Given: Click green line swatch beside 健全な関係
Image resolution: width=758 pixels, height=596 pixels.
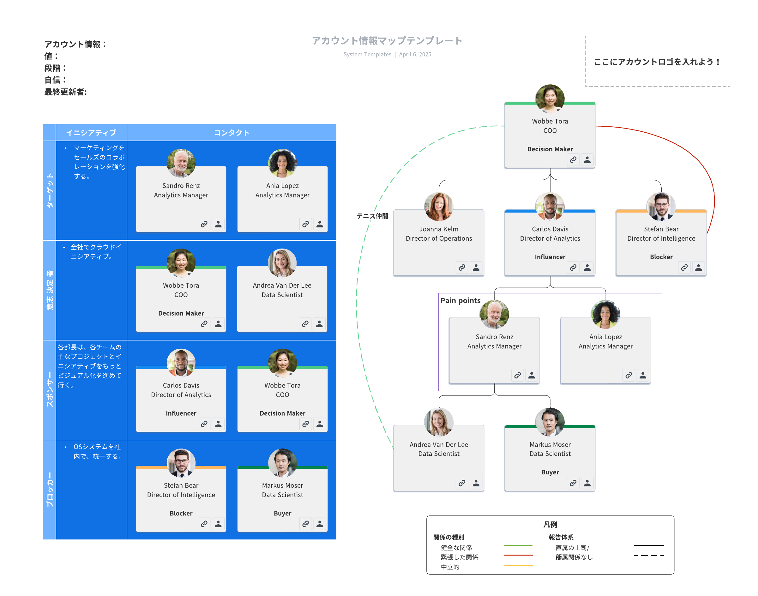Looking at the screenshot, I should click(518, 545).
